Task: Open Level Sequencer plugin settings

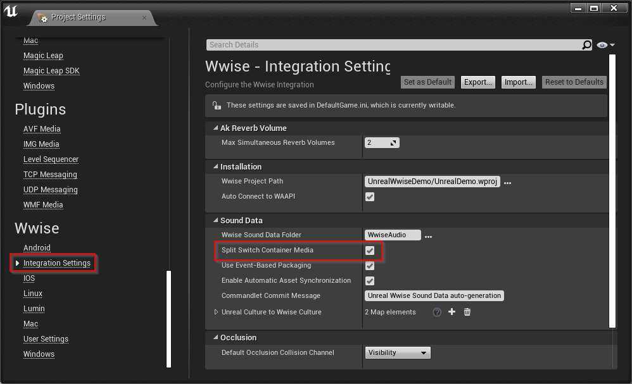Action: pos(51,159)
